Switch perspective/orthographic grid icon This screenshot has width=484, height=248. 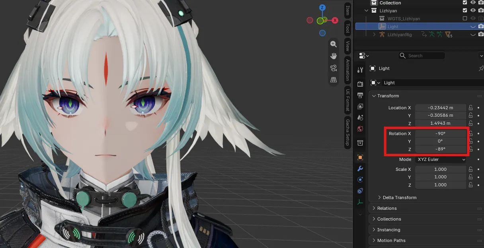point(334,80)
